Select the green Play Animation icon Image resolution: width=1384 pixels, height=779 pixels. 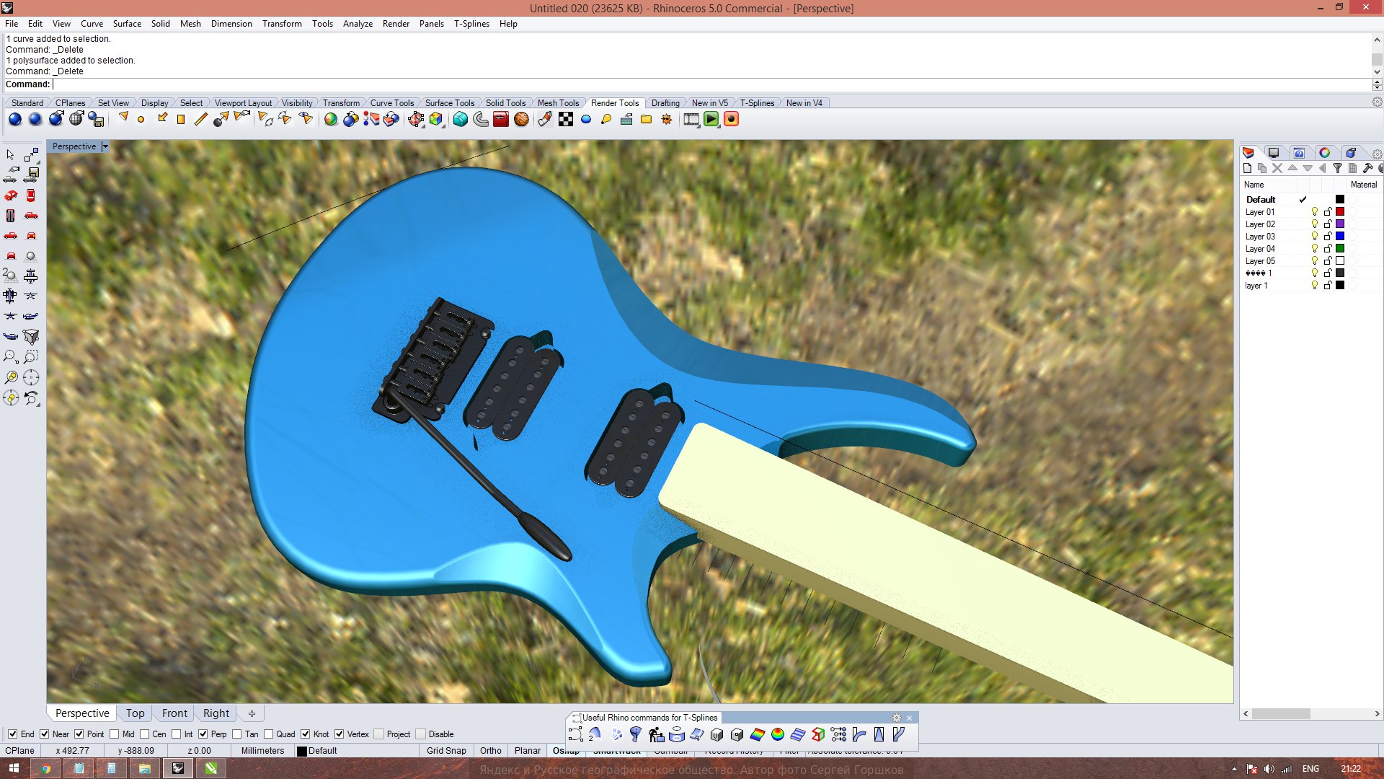pos(711,120)
